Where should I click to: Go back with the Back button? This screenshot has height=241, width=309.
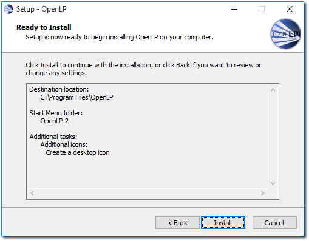point(177,223)
